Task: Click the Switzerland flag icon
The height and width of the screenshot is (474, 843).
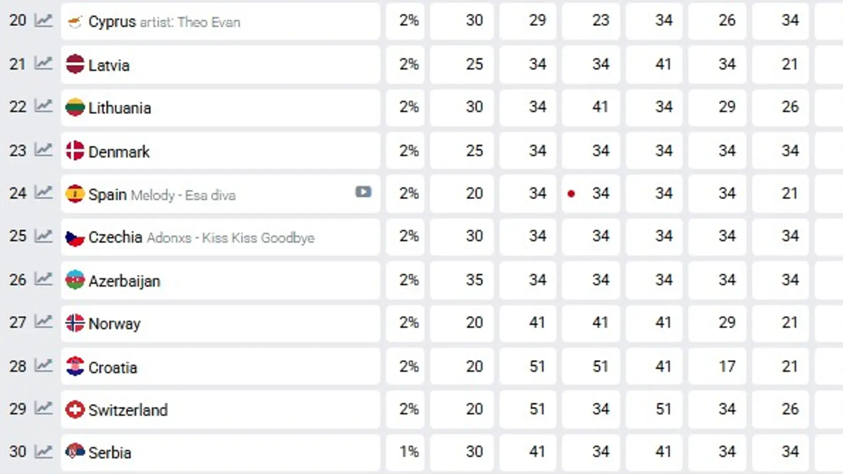Action: pyautogui.click(x=75, y=409)
